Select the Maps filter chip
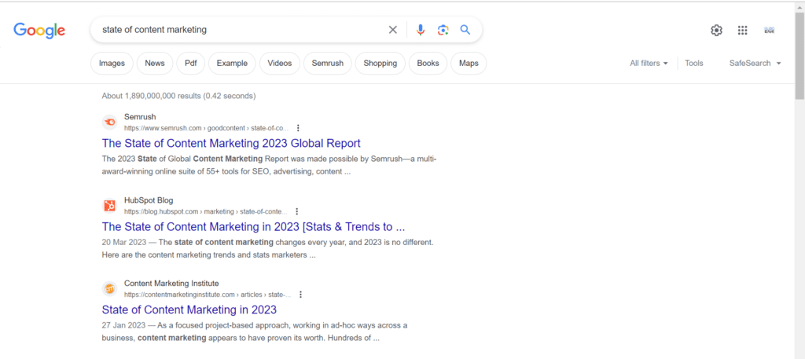The width and height of the screenshot is (805, 359). coord(469,63)
